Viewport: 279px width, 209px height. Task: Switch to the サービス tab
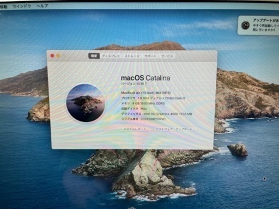click(x=167, y=56)
